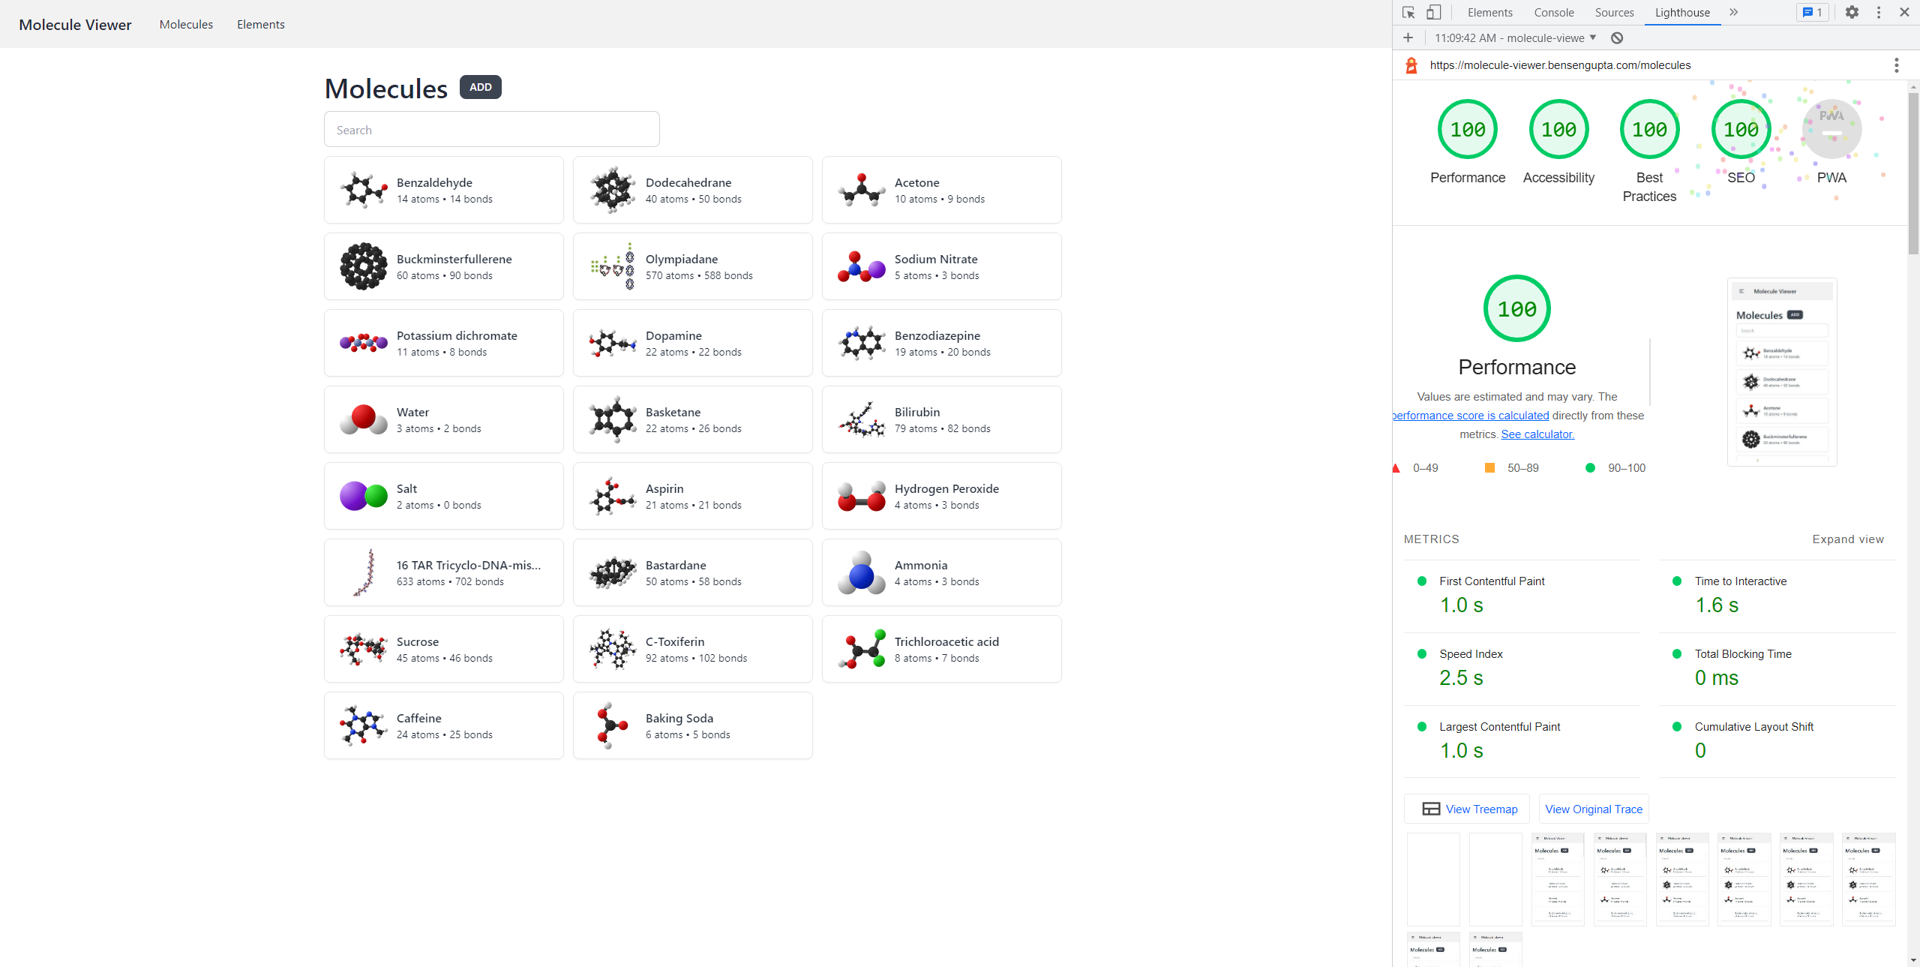This screenshot has width=1920, height=967.
Task: Click the clear all reports icon
Action: pyautogui.click(x=1617, y=38)
